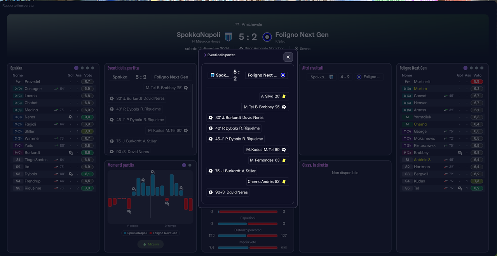
Task: Click the Media voto comparison bar
Action: (248, 247)
